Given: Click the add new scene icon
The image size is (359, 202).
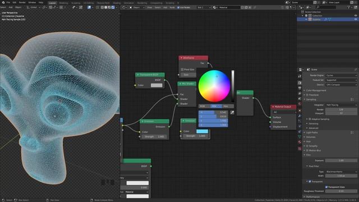Looking at the screenshot, I should point(315,2).
